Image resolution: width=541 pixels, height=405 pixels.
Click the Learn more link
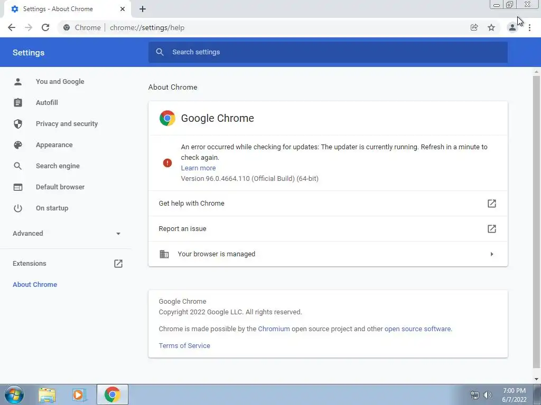click(199, 168)
